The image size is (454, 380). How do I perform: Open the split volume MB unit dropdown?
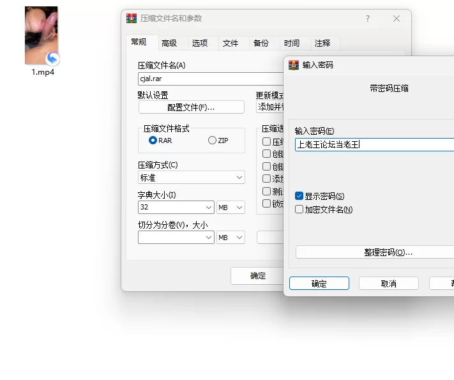pyautogui.click(x=231, y=238)
